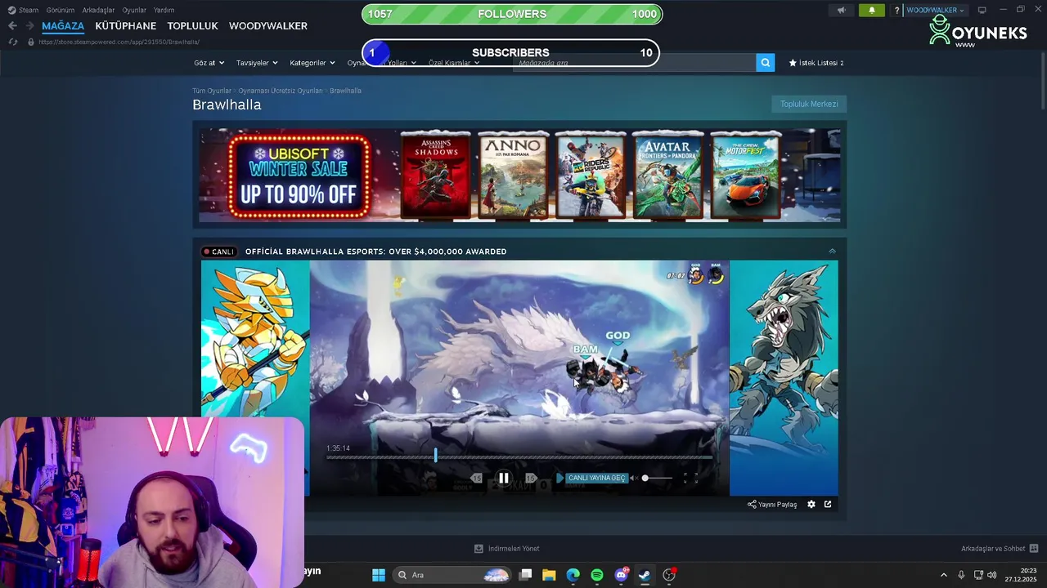Collapse the live broadcast section chevron
Viewport: 1047px width, 588px height.
[832, 251]
